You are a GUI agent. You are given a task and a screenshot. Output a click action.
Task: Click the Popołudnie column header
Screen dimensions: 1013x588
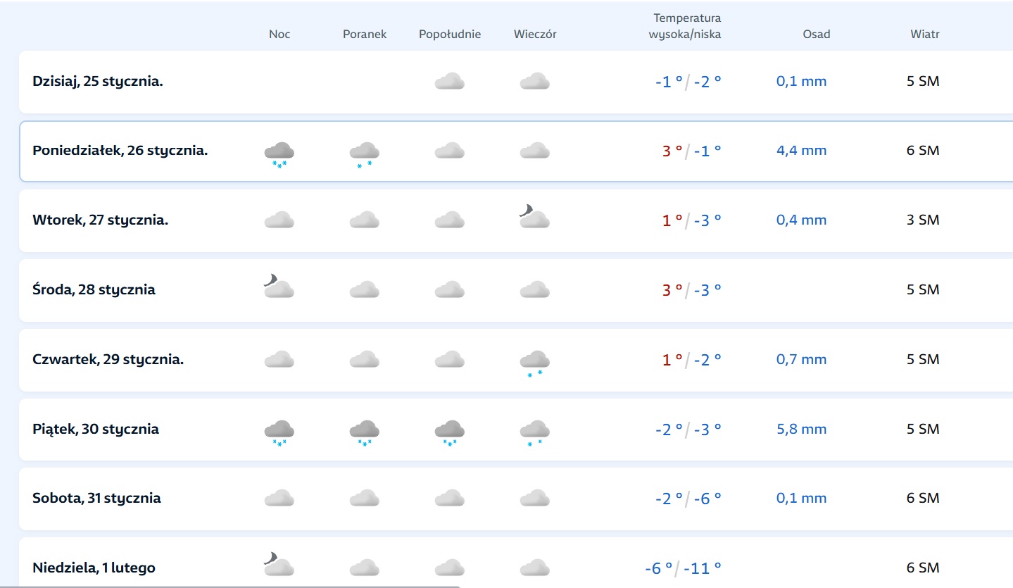pos(450,34)
